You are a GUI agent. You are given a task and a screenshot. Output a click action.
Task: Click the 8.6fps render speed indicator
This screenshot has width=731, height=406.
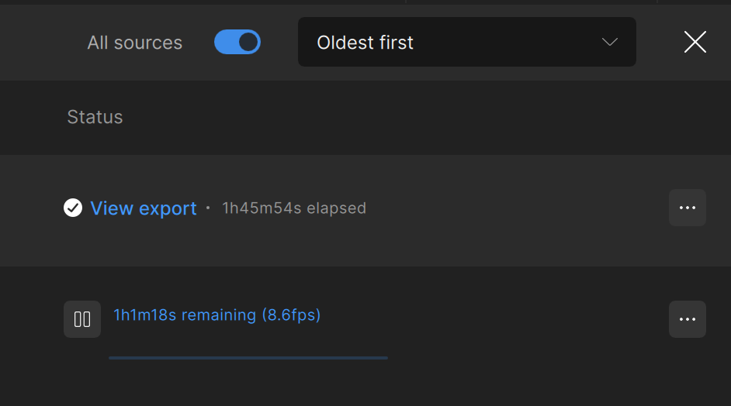[291, 315]
